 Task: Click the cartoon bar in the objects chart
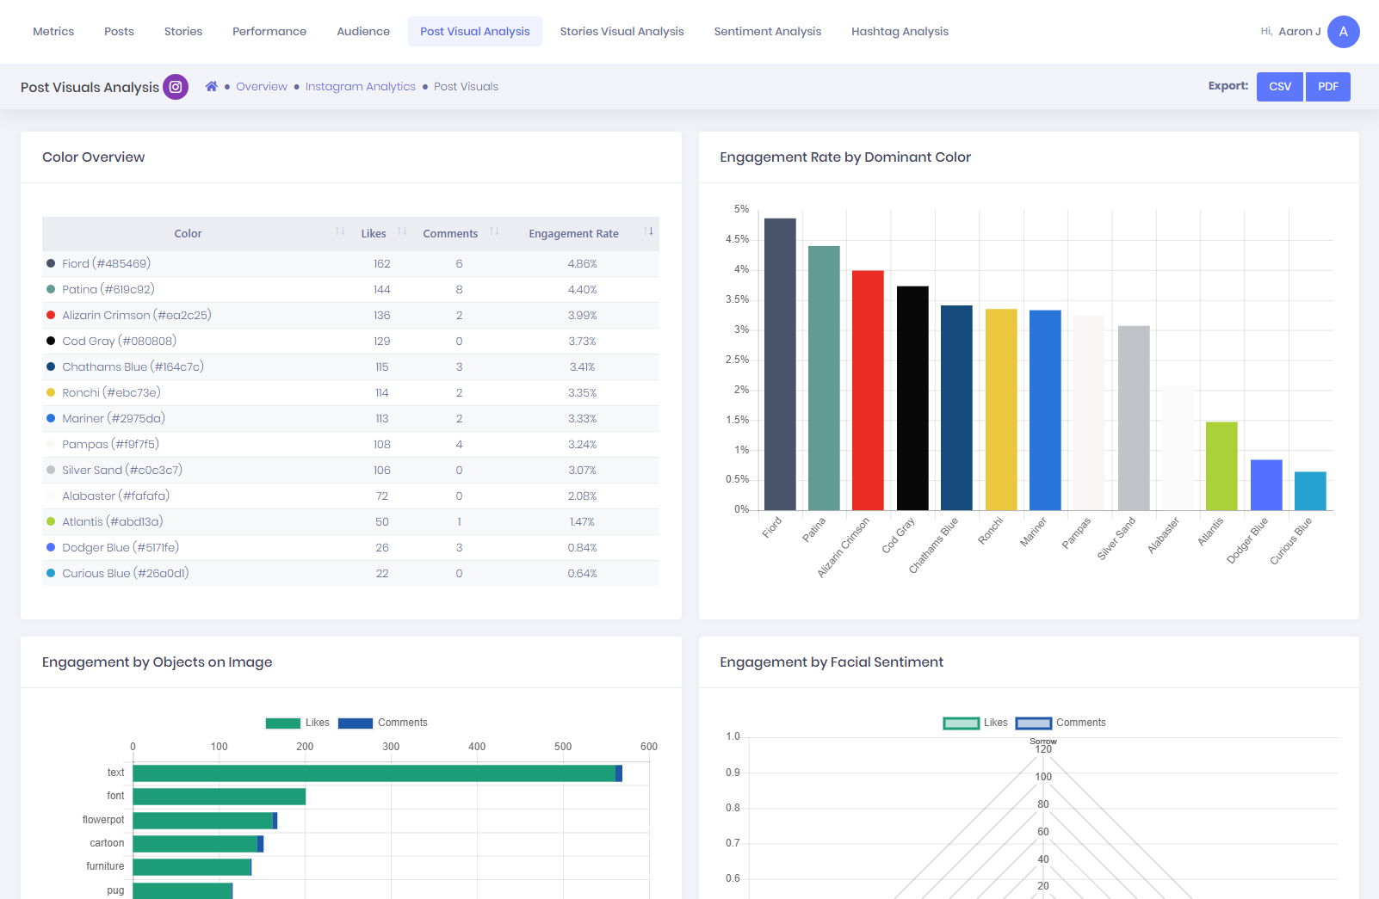point(198,844)
